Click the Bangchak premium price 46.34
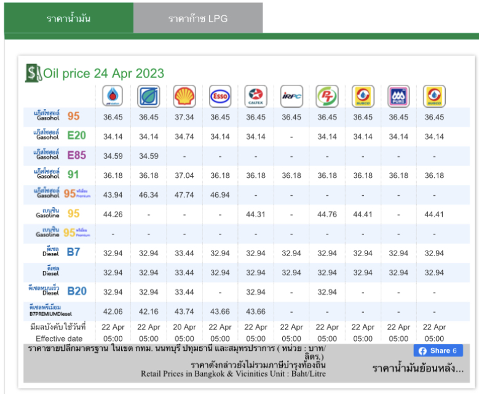The height and width of the screenshot is (394, 479). click(148, 195)
